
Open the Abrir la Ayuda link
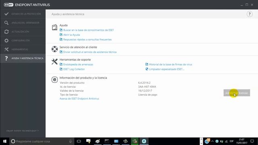[x=72, y=35]
